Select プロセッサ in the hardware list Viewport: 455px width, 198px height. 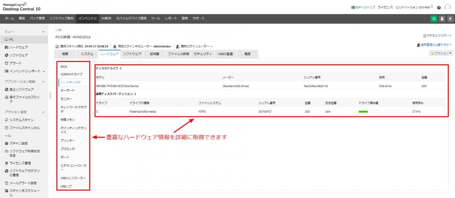point(68,149)
